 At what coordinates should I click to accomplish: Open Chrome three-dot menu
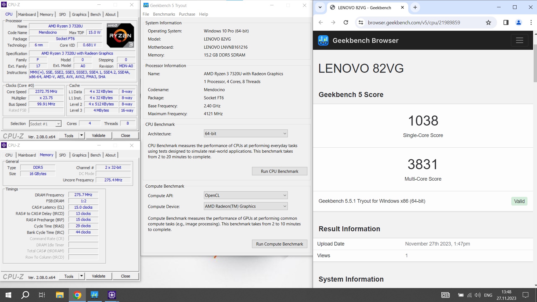click(531, 22)
